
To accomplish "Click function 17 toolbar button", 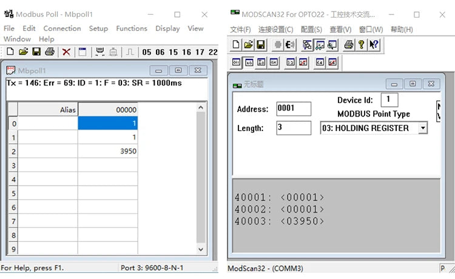I will point(200,52).
